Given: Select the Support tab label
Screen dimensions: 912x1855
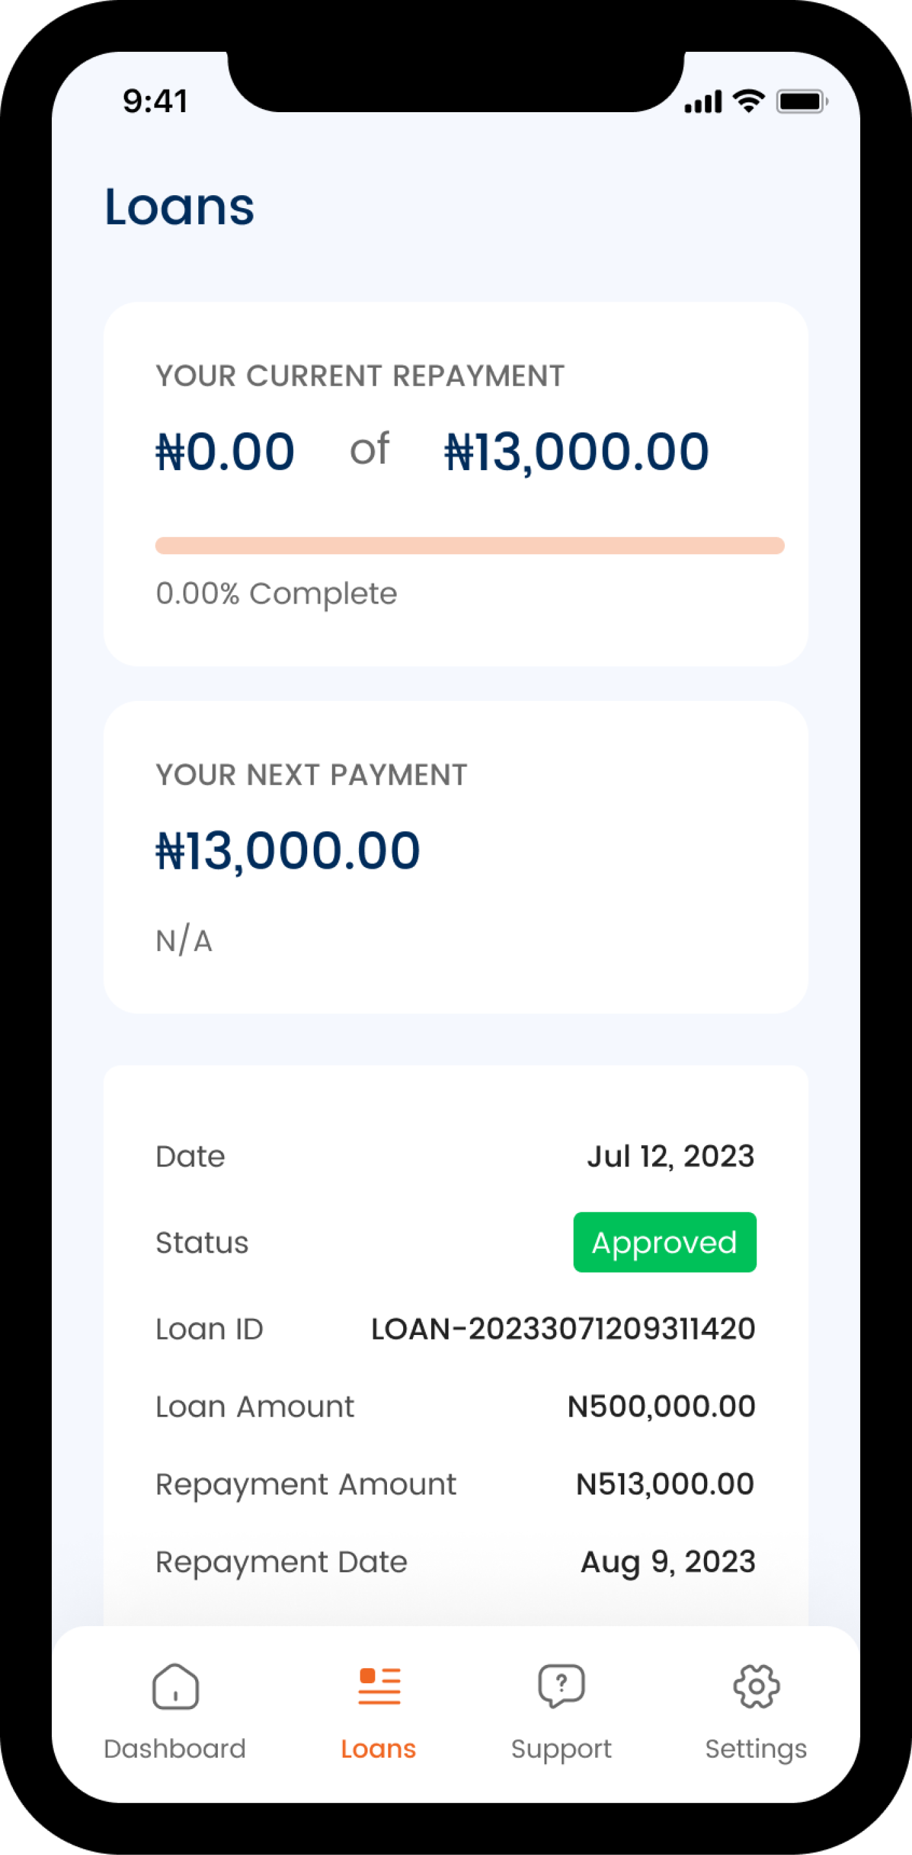Looking at the screenshot, I should pyautogui.click(x=561, y=1749).
